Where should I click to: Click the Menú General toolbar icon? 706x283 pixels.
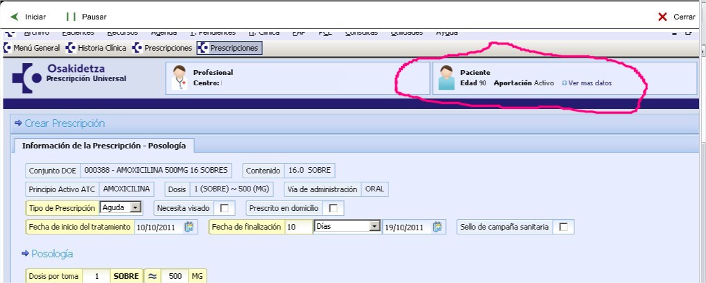pos(8,48)
